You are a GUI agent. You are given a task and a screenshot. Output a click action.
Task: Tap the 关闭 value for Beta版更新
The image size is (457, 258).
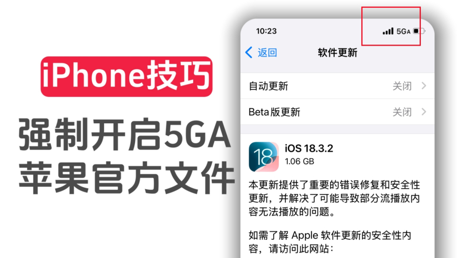click(402, 112)
